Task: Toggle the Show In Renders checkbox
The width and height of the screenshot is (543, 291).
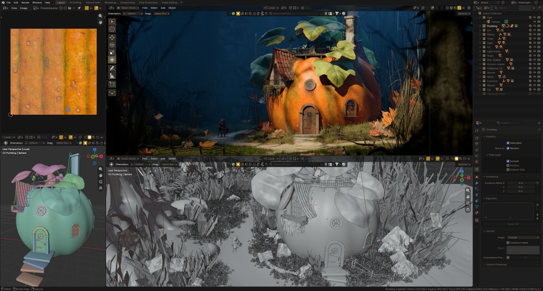Action: [508, 148]
